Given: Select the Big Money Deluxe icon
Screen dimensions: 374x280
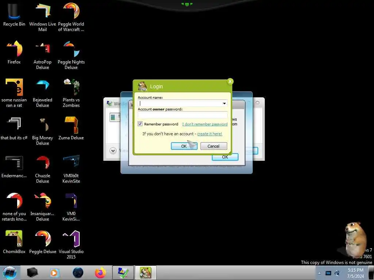Looking at the screenshot, I should (42, 131).
